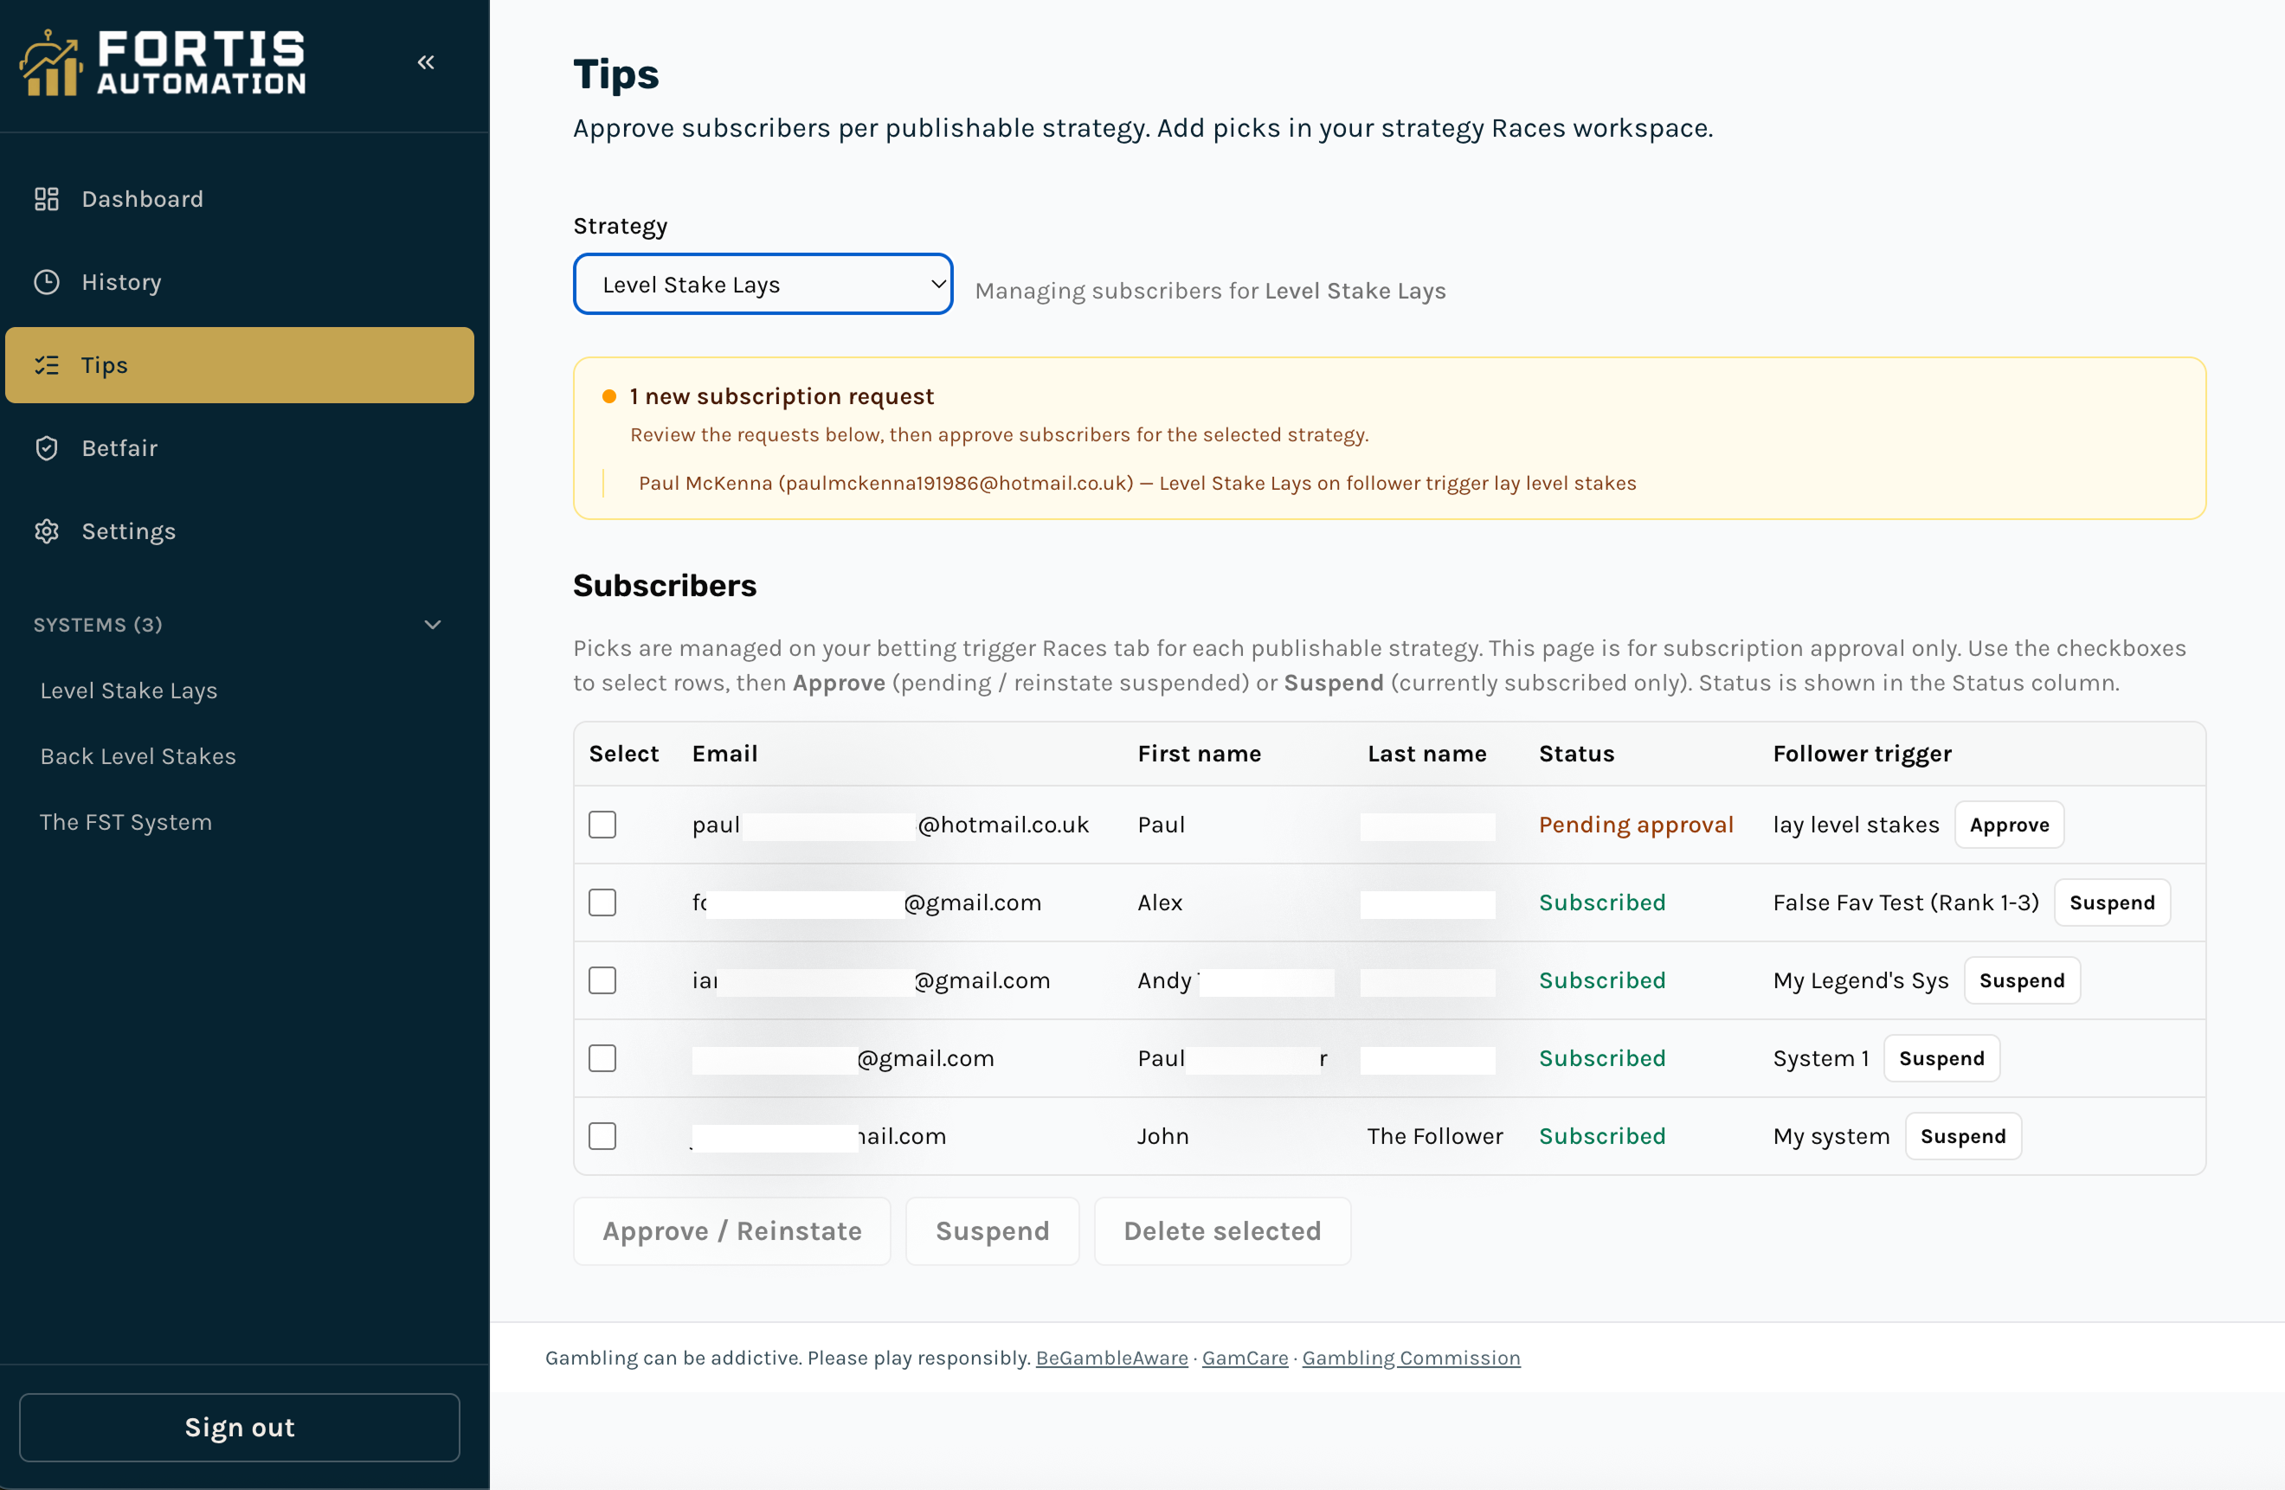Image resolution: width=2285 pixels, height=1490 pixels.
Task: Open the Gambling Commission link
Action: [1412, 1358]
